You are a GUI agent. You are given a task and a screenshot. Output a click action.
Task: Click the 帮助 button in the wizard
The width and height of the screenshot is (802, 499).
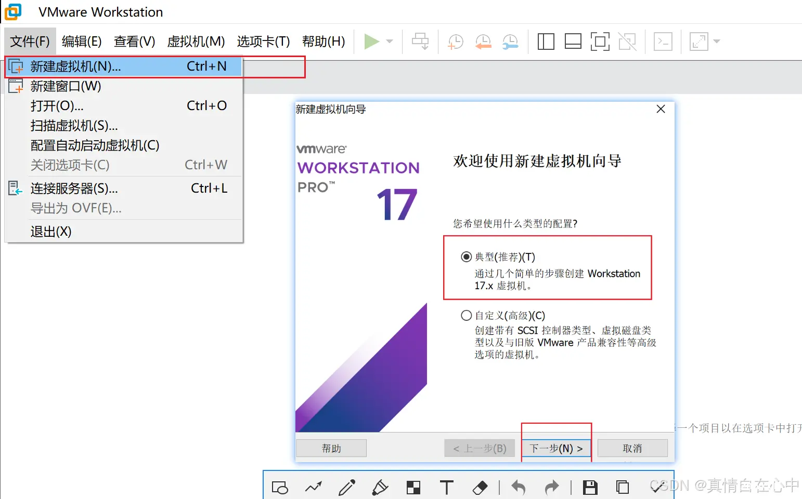point(331,448)
